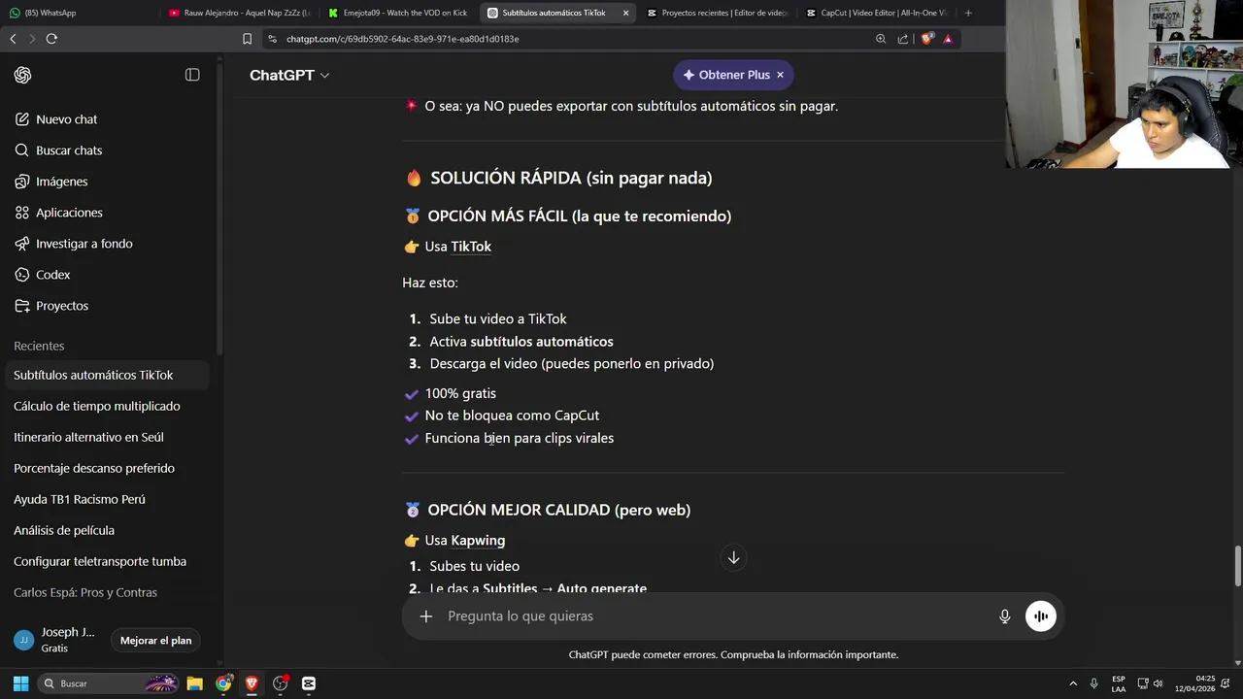Image resolution: width=1243 pixels, height=699 pixels.
Task: Open the volume control in system tray
Action: click(1158, 683)
